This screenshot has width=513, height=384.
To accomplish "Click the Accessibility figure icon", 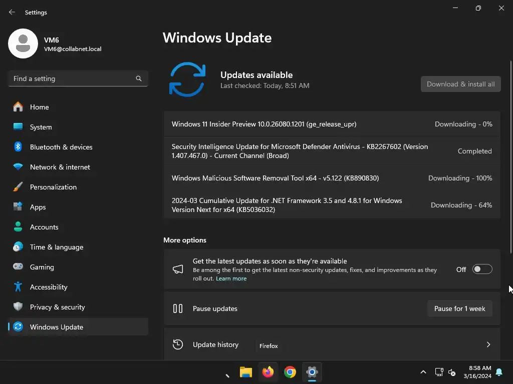I will (x=18, y=286).
